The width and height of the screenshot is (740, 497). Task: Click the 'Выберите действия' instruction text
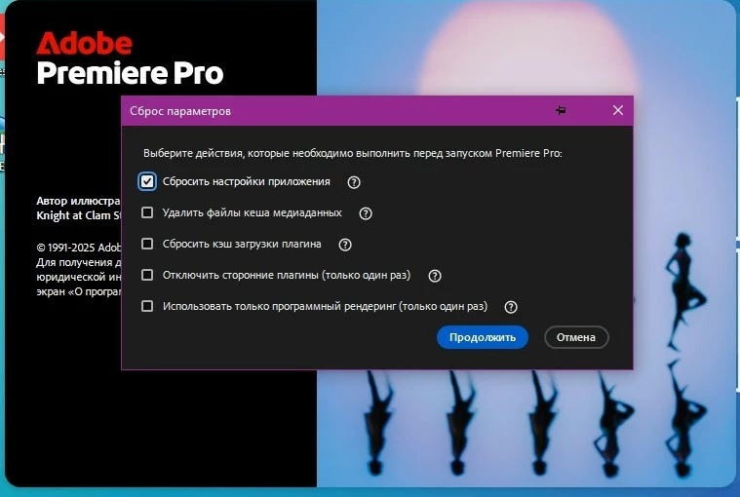[353, 153]
